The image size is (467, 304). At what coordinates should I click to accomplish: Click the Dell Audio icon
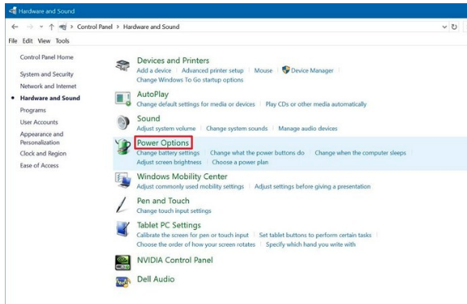click(x=123, y=281)
